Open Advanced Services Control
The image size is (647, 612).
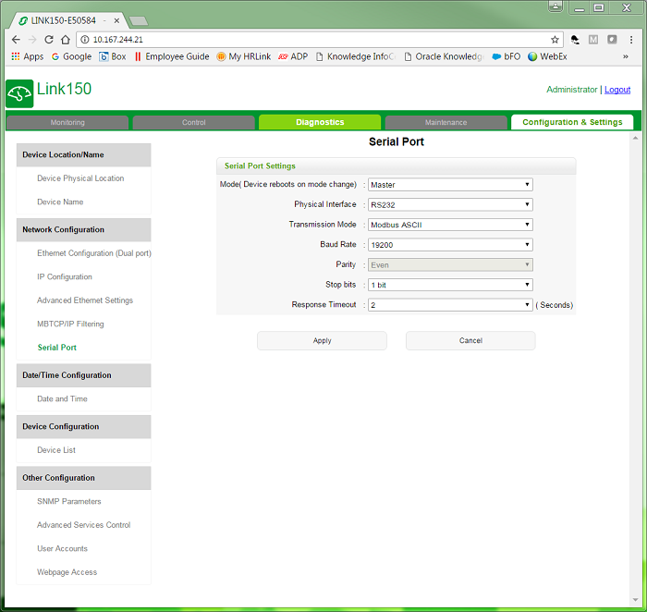(84, 525)
